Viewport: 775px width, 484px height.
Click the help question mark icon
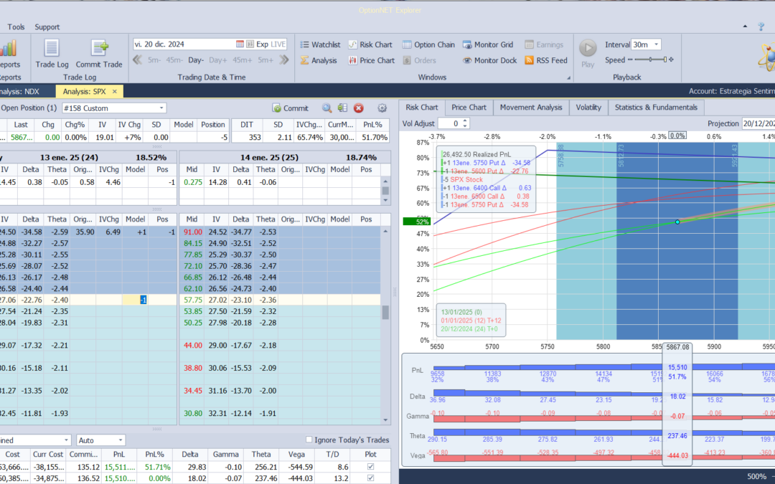tap(761, 27)
